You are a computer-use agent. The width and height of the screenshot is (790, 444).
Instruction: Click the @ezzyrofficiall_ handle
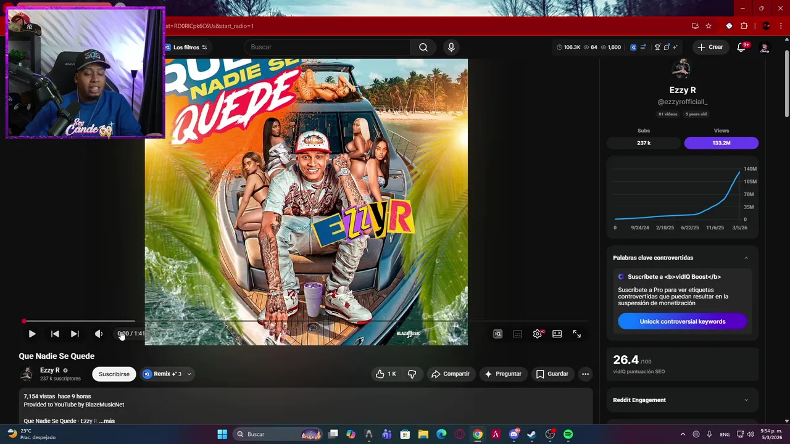683,102
